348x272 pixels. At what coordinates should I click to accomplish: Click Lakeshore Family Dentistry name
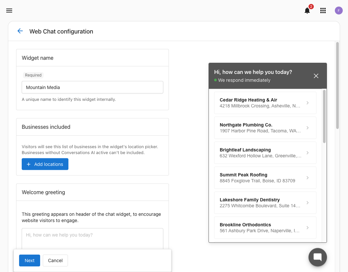click(250, 200)
